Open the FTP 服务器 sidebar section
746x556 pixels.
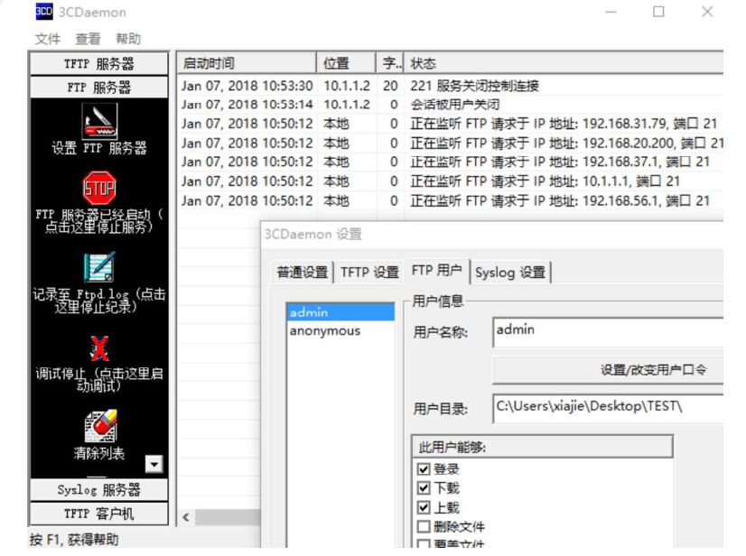tap(99, 88)
